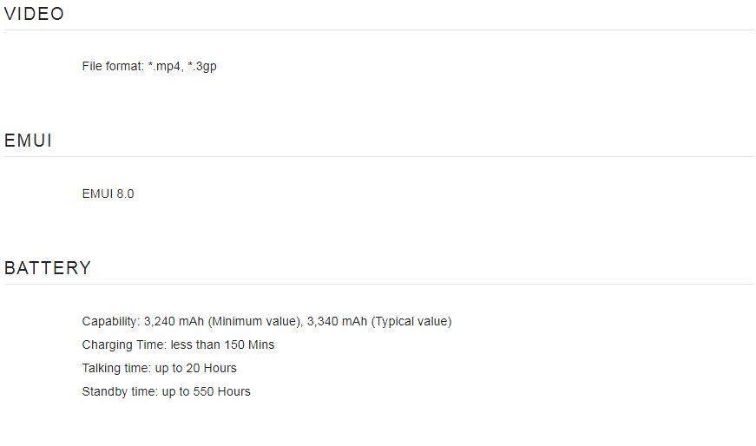Click the EMUI section heading
756x446 pixels.
pos(28,141)
